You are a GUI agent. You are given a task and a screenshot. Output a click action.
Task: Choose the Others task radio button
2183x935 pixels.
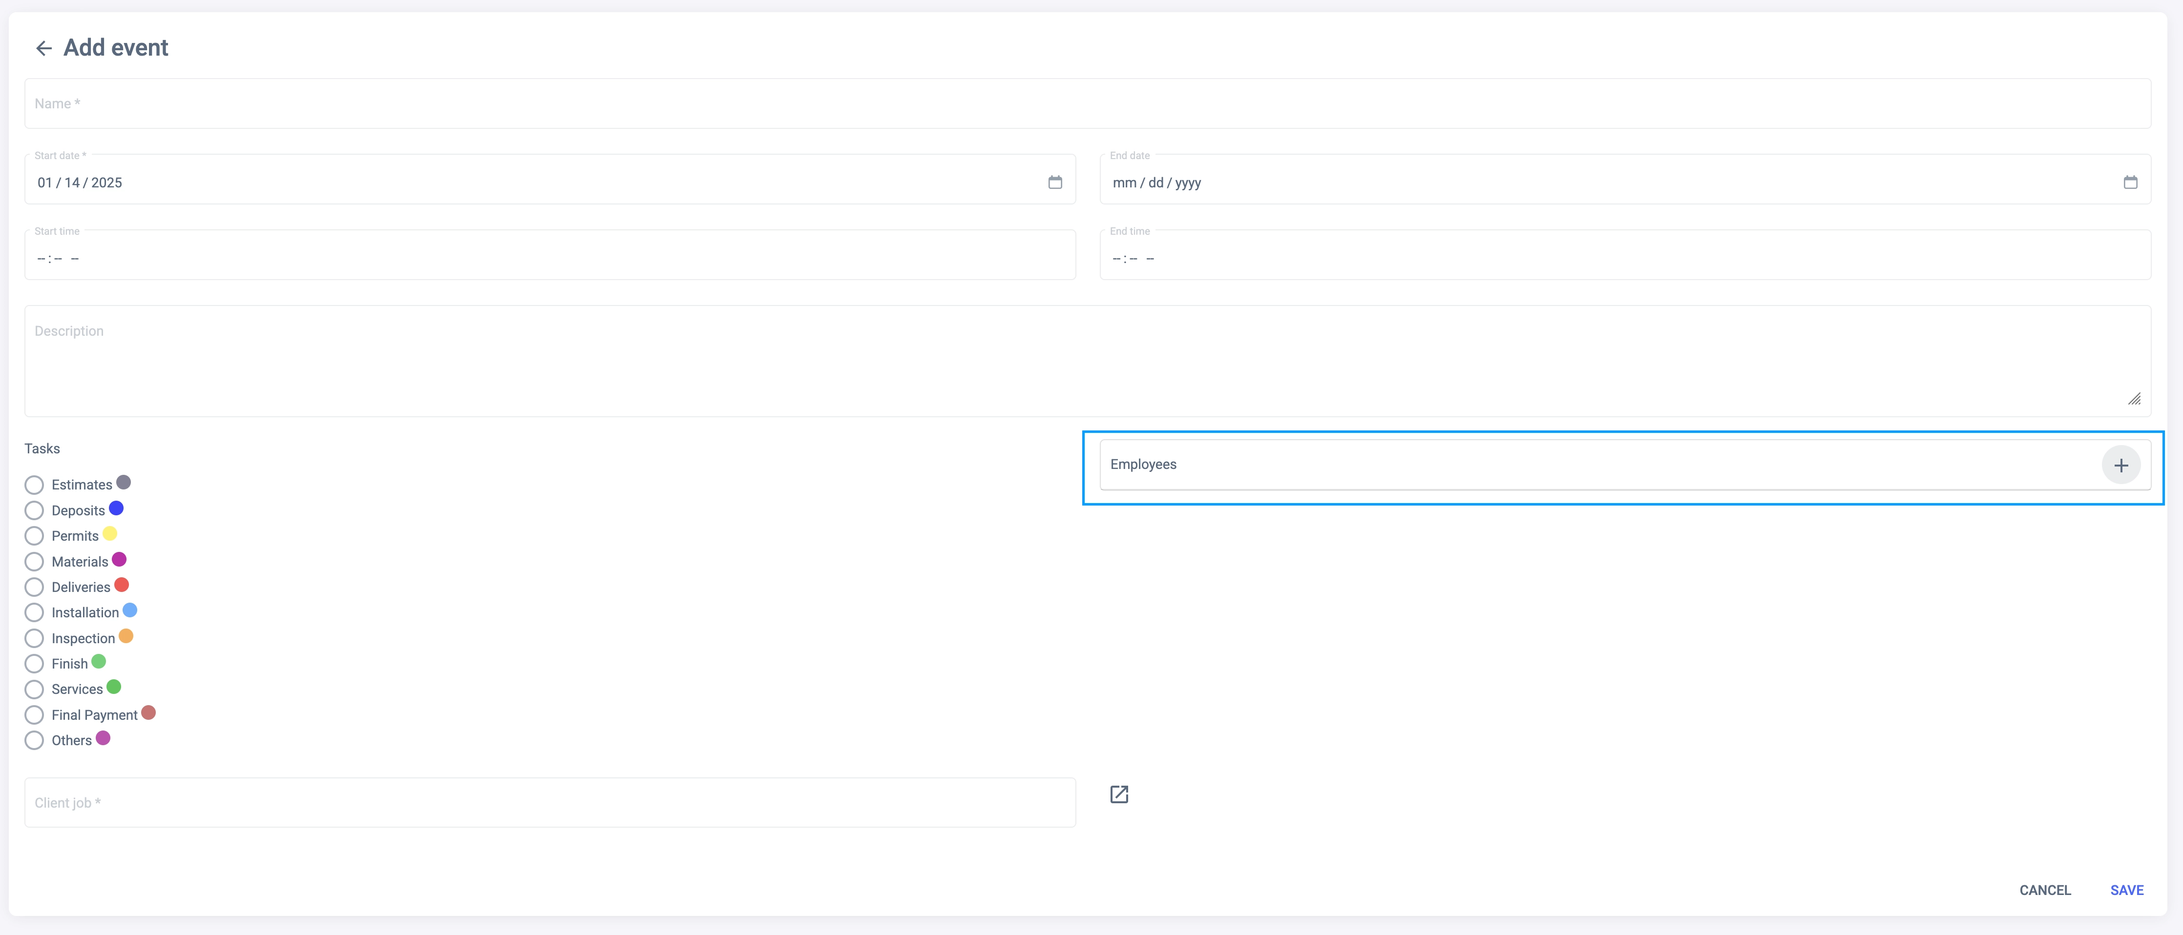click(x=34, y=740)
